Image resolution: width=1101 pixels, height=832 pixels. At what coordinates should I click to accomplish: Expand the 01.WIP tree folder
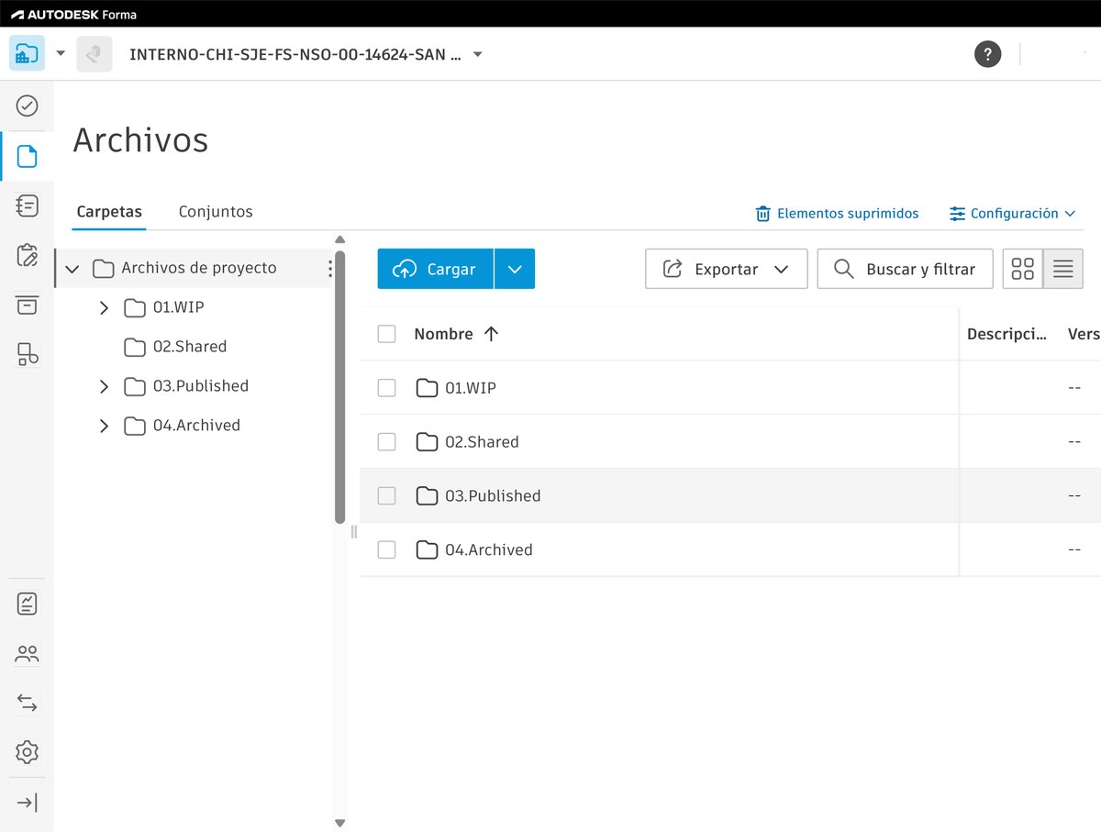(x=104, y=308)
